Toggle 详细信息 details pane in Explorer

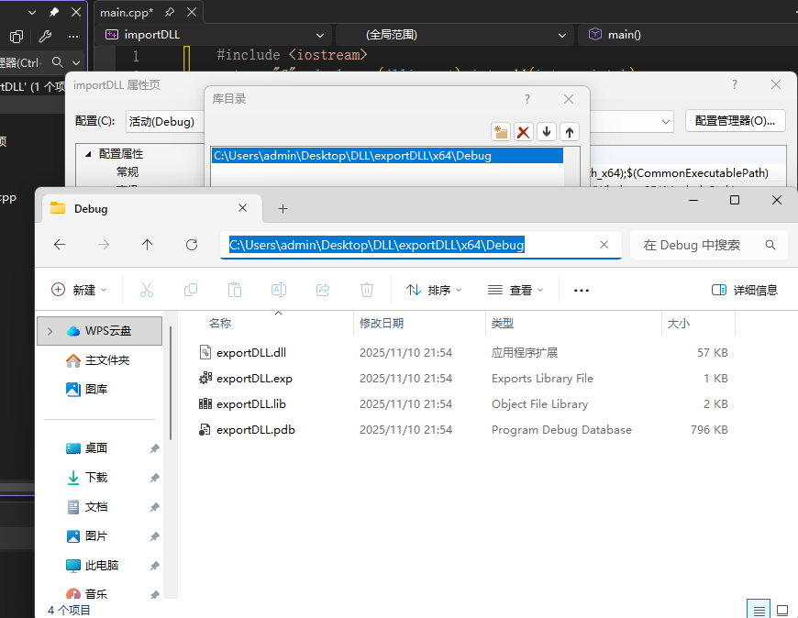tap(745, 290)
